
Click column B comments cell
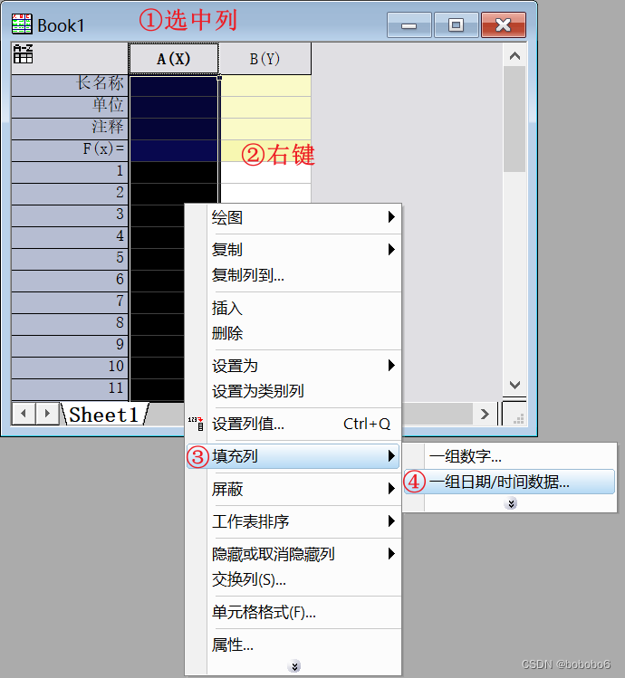click(x=265, y=129)
